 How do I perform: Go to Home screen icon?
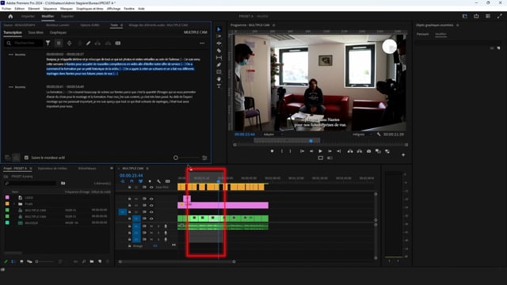tap(10, 16)
